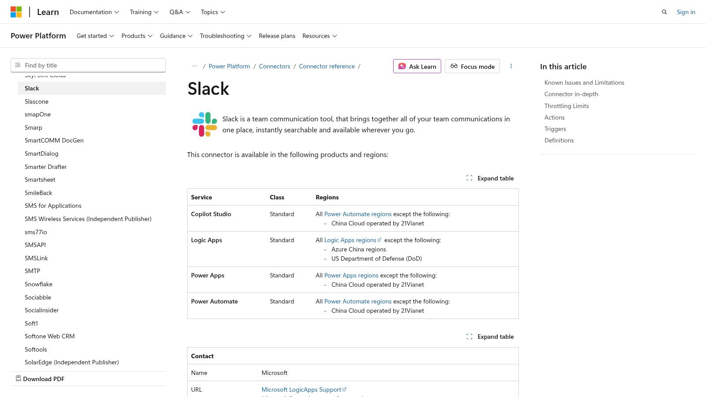Viewport: 706px width, 397px height.
Task: Open the more actions vertical dots
Action: click(x=511, y=66)
